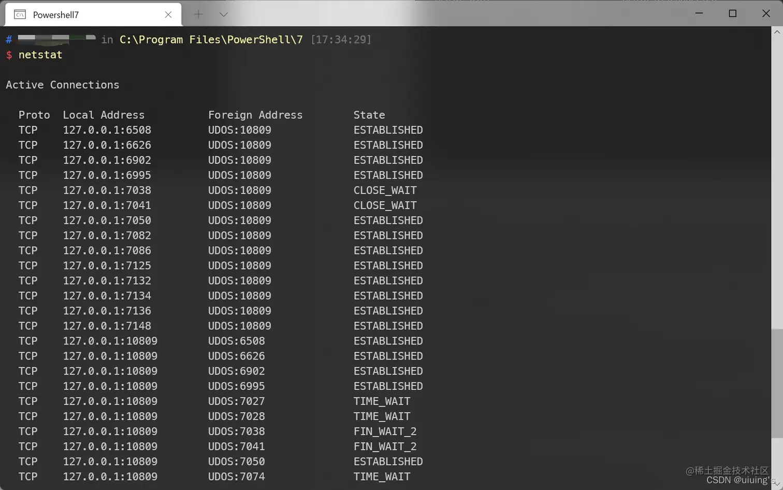The image size is (783, 490).
Task: Click local address 127.0.0.1:7148
Action: (107, 326)
